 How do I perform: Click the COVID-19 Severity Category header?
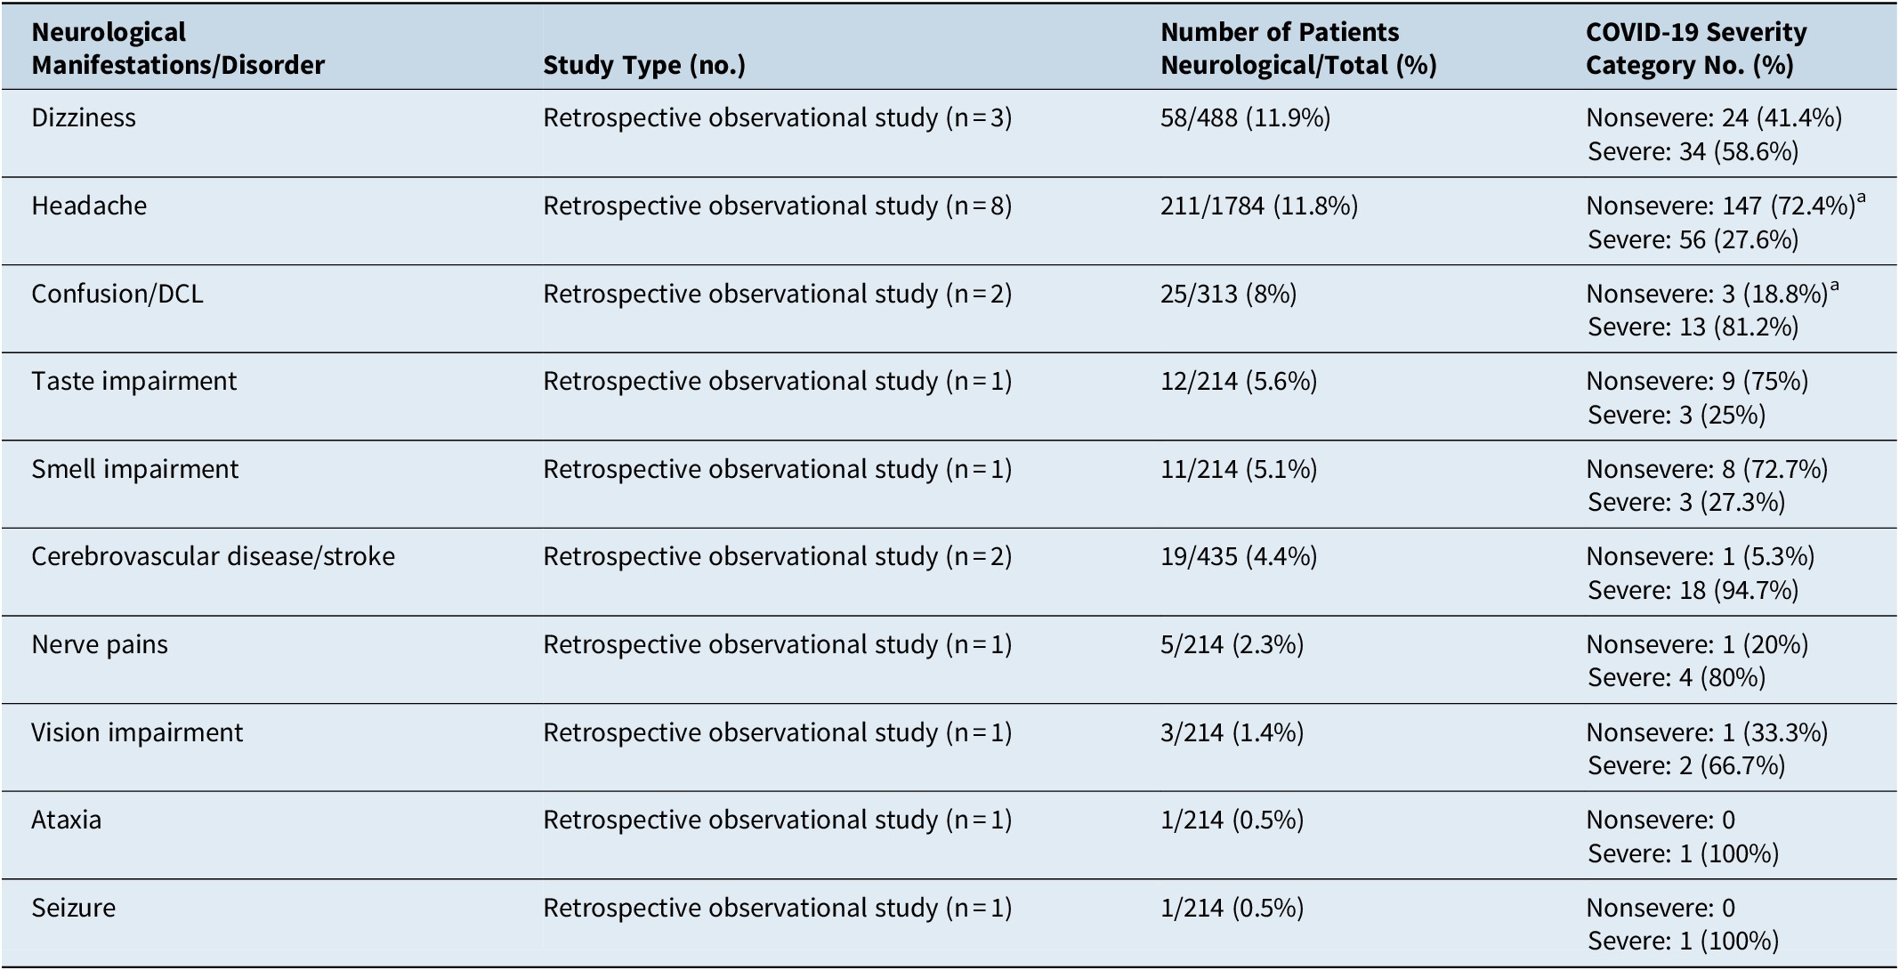coord(1696,49)
